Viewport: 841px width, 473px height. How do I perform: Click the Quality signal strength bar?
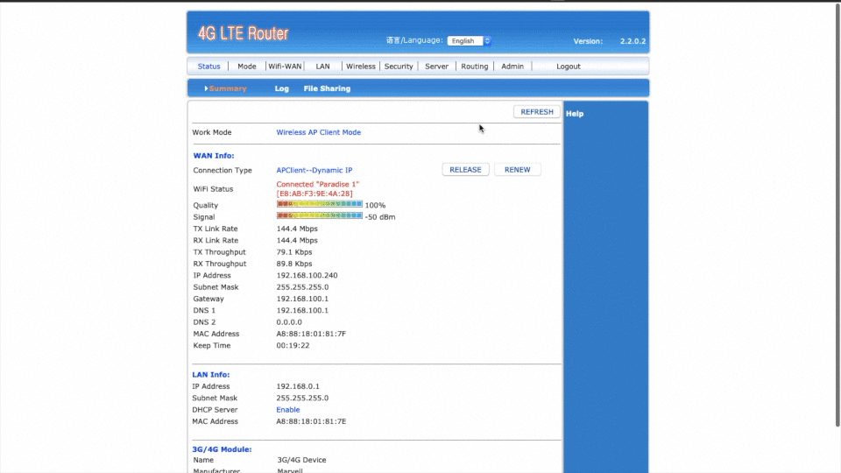click(320, 204)
